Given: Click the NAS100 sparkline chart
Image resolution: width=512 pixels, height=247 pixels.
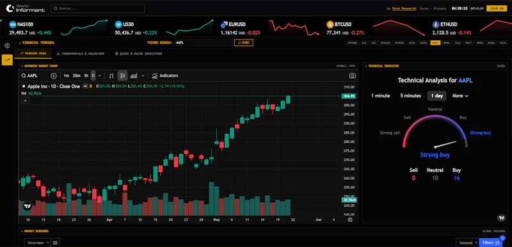Looking at the screenshot, I should point(84,27).
